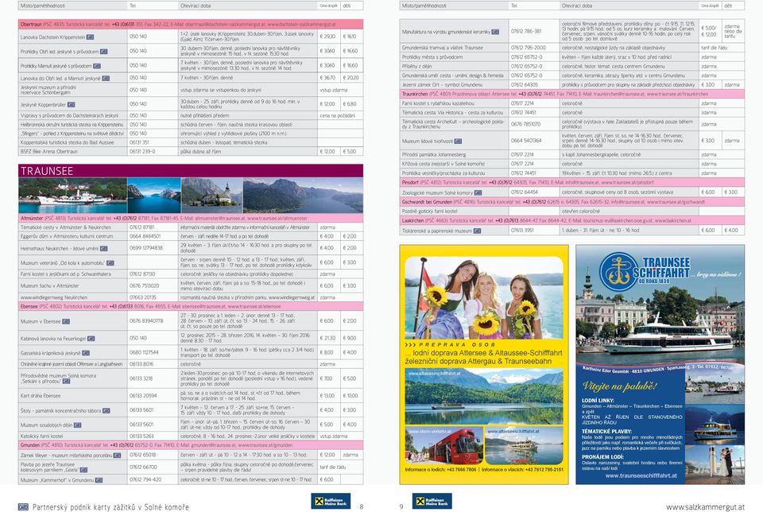Click card icon beside Jeskyně Koppenbrüller
Viewport: 763px width, 512px height.
click(x=71, y=105)
